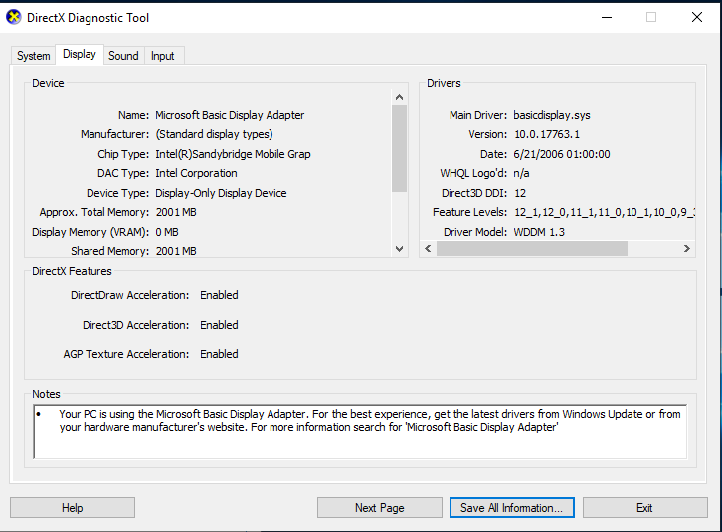Viewport: 722px width, 532px height.
Task: Click 'Display-Only Display Device' value
Action: 221,193
